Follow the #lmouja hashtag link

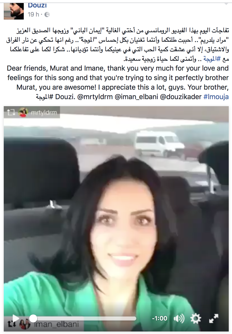click(x=216, y=97)
